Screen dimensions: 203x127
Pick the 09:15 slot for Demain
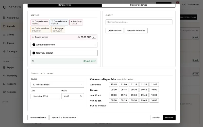124,90
